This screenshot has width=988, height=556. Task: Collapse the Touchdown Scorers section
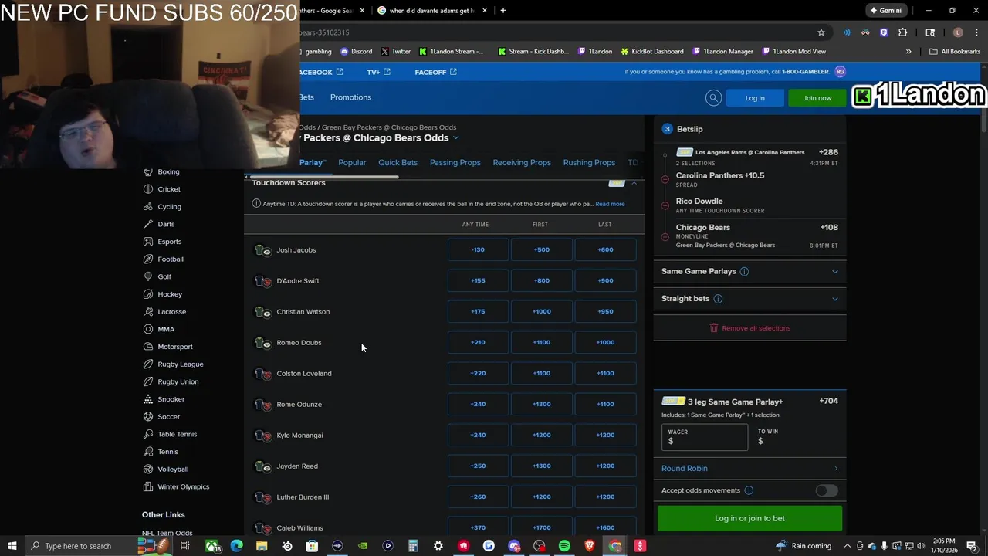[x=634, y=183]
